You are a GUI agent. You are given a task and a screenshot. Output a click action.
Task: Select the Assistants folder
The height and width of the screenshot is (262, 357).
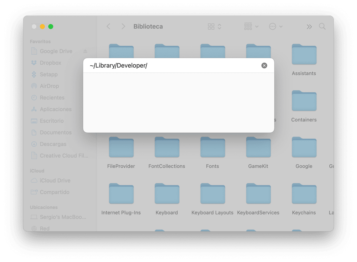point(304,55)
